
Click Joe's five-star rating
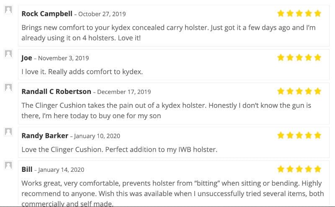[x=299, y=57]
